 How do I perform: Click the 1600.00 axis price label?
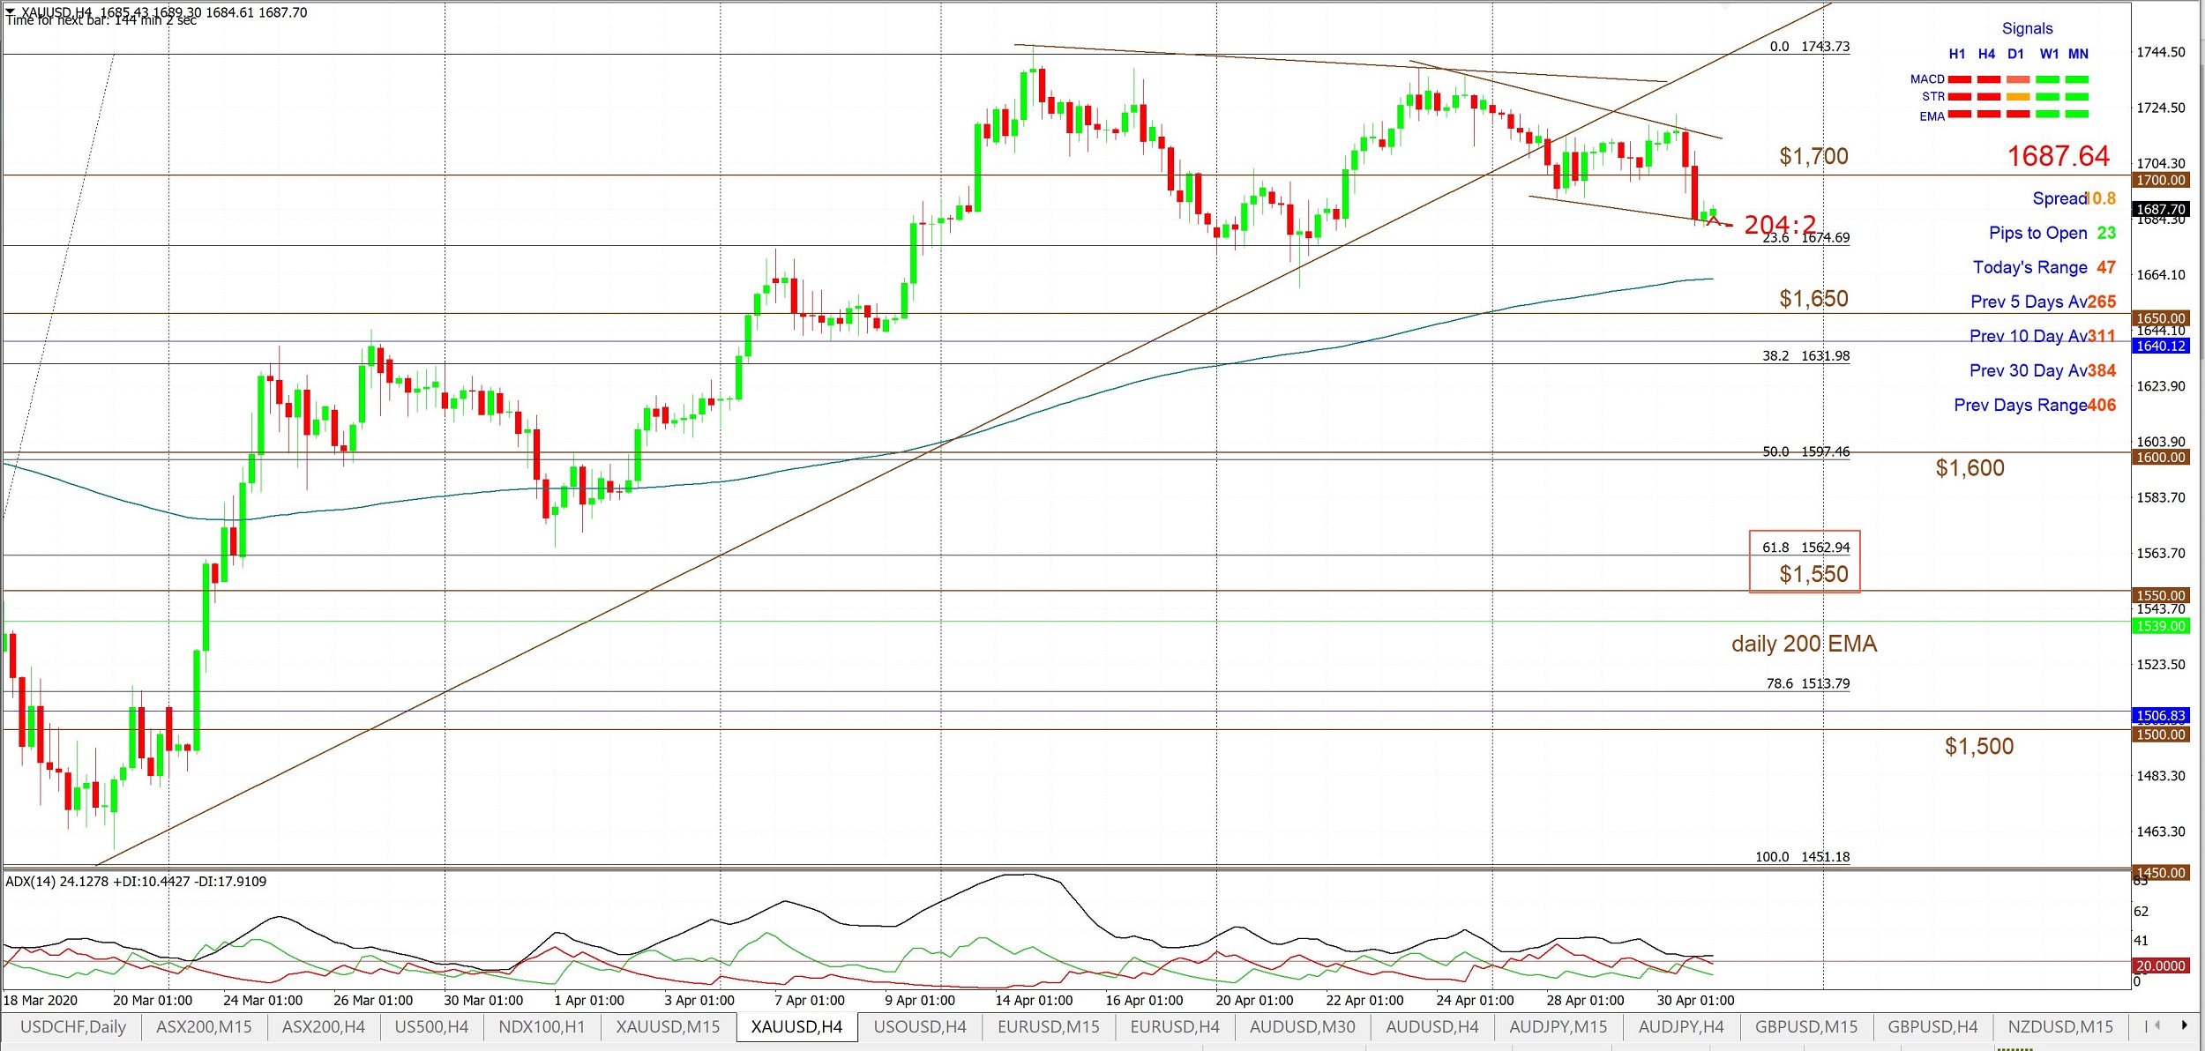click(x=2160, y=457)
